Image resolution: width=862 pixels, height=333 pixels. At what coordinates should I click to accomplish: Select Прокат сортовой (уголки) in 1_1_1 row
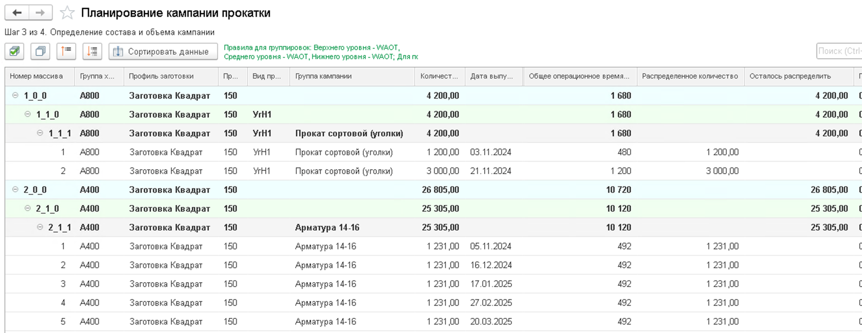pyautogui.click(x=349, y=133)
